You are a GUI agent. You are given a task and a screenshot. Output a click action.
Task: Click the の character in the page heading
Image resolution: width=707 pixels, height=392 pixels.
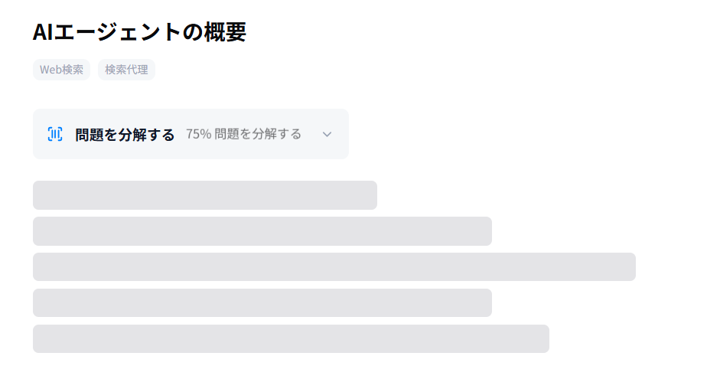(194, 32)
